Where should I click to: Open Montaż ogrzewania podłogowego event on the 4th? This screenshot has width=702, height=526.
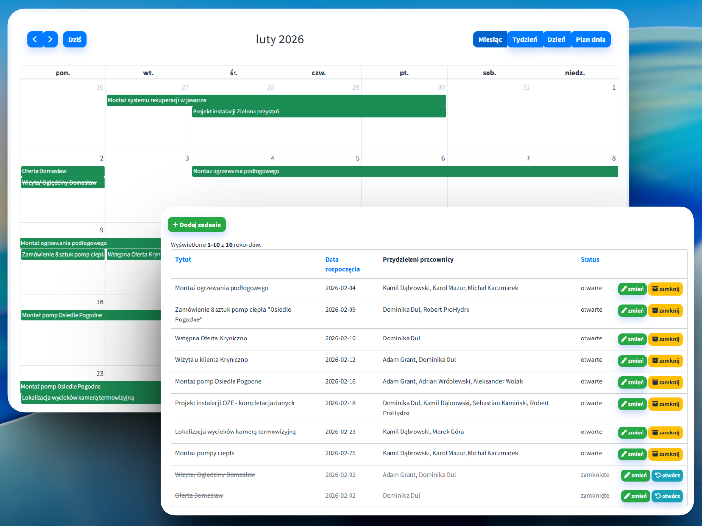(x=405, y=171)
